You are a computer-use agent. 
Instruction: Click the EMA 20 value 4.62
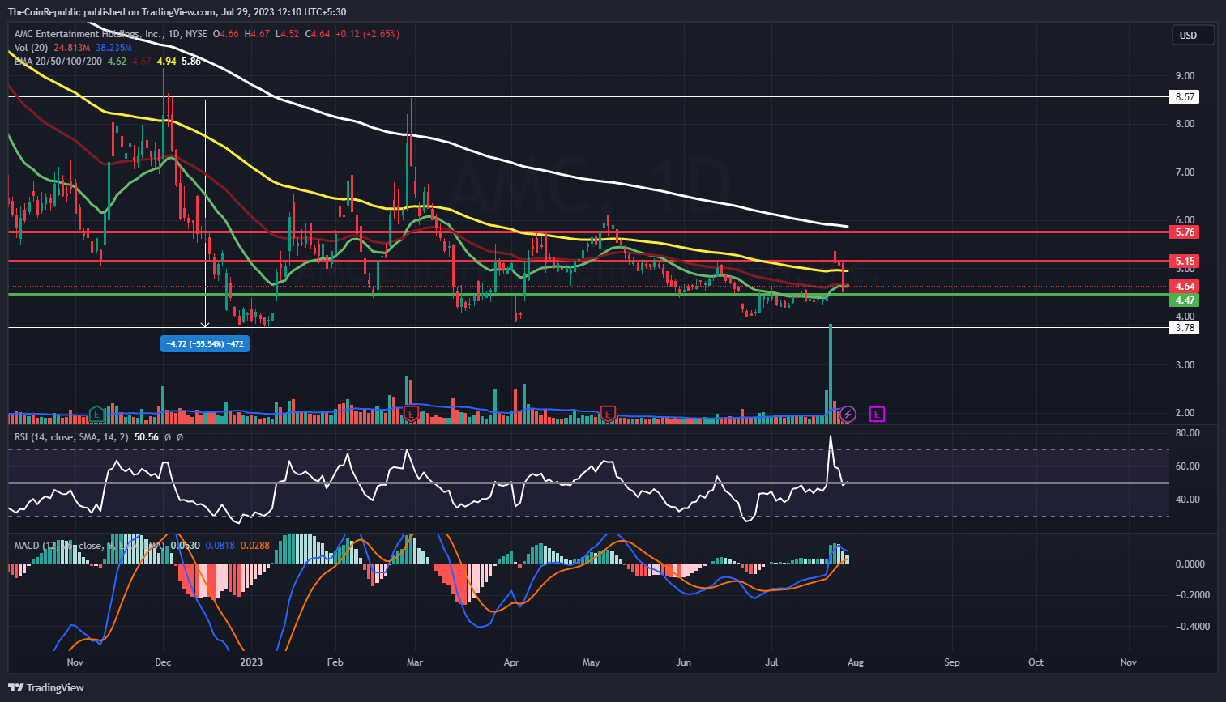(x=117, y=62)
